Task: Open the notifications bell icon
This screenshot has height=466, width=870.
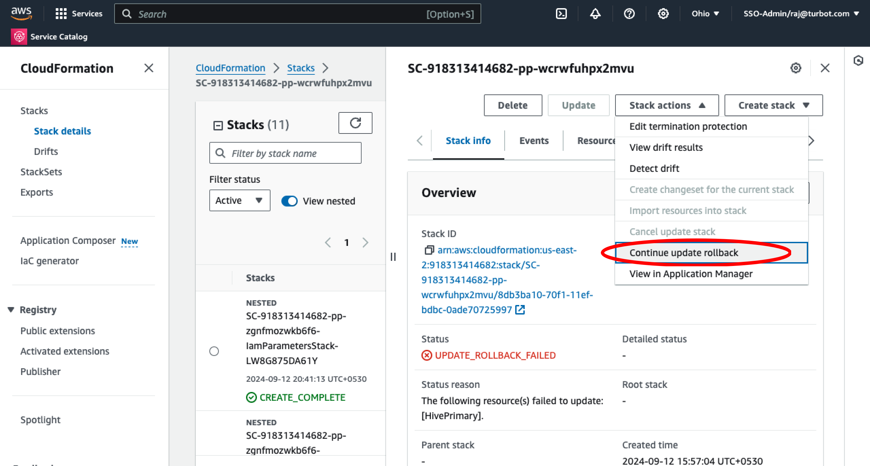Action: (595, 14)
